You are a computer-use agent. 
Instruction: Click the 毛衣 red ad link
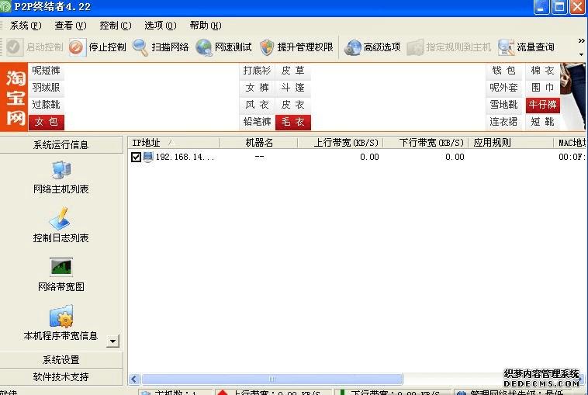(x=293, y=122)
